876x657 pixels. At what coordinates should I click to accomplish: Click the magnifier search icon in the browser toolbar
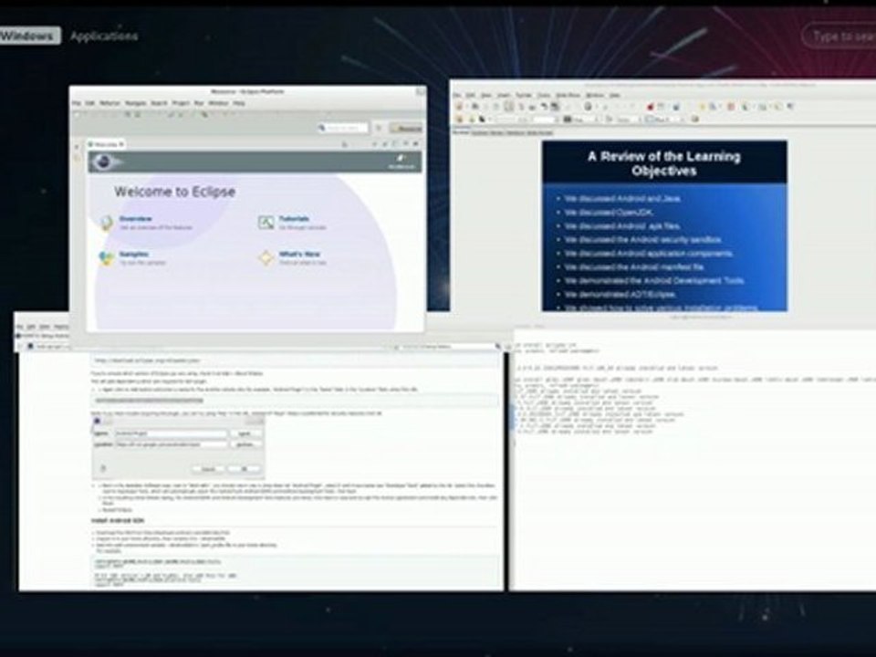point(498,347)
